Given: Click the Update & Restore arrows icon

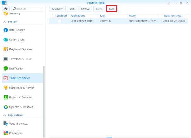Looking at the screenshot, I should point(6,107).
